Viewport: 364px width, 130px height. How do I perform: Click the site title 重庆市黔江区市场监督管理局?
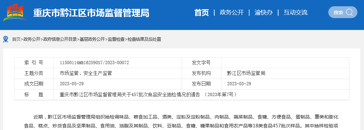click(x=91, y=13)
